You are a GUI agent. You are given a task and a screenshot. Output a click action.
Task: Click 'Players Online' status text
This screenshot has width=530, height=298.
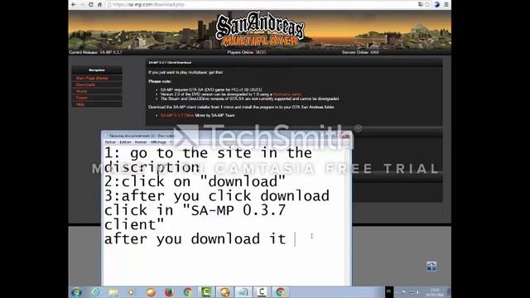coord(247,52)
